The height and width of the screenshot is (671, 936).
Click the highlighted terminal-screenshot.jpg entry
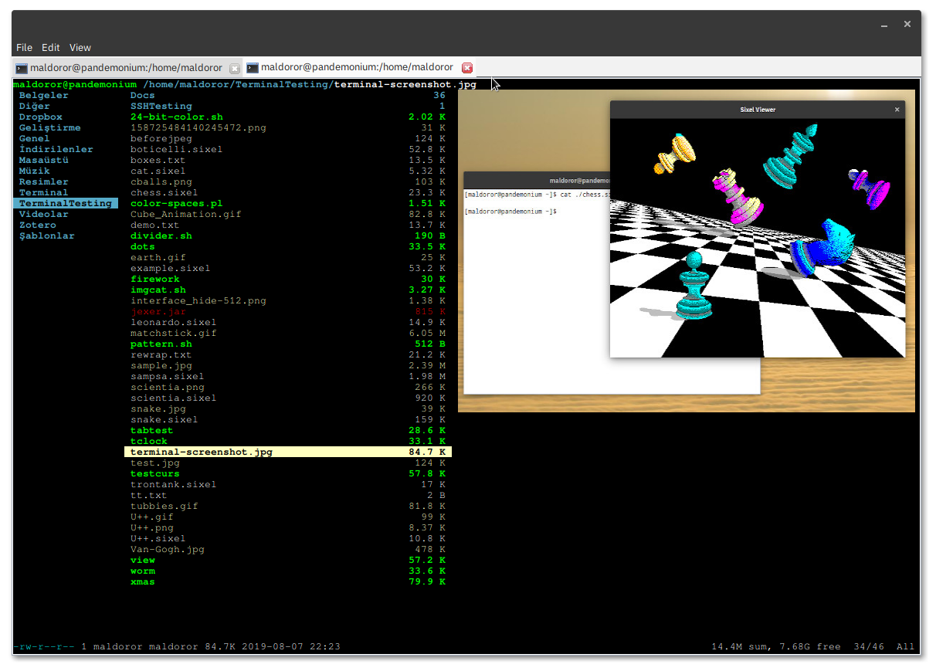tap(201, 452)
